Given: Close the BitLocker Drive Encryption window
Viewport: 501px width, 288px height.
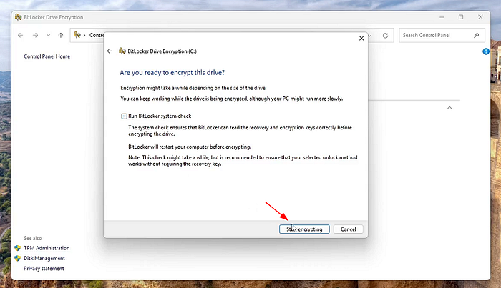Looking at the screenshot, I should click(480, 17).
